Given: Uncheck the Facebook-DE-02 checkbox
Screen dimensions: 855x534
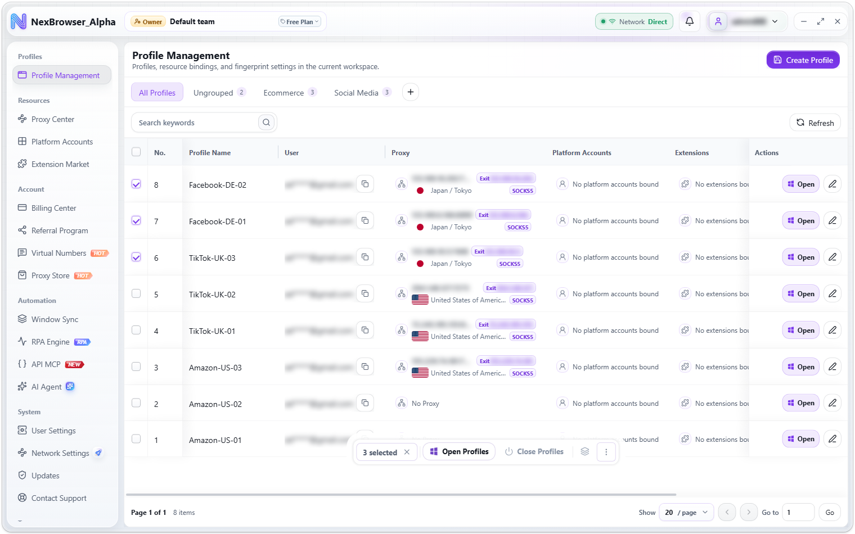Looking at the screenshot, I should tap(136, 184).
